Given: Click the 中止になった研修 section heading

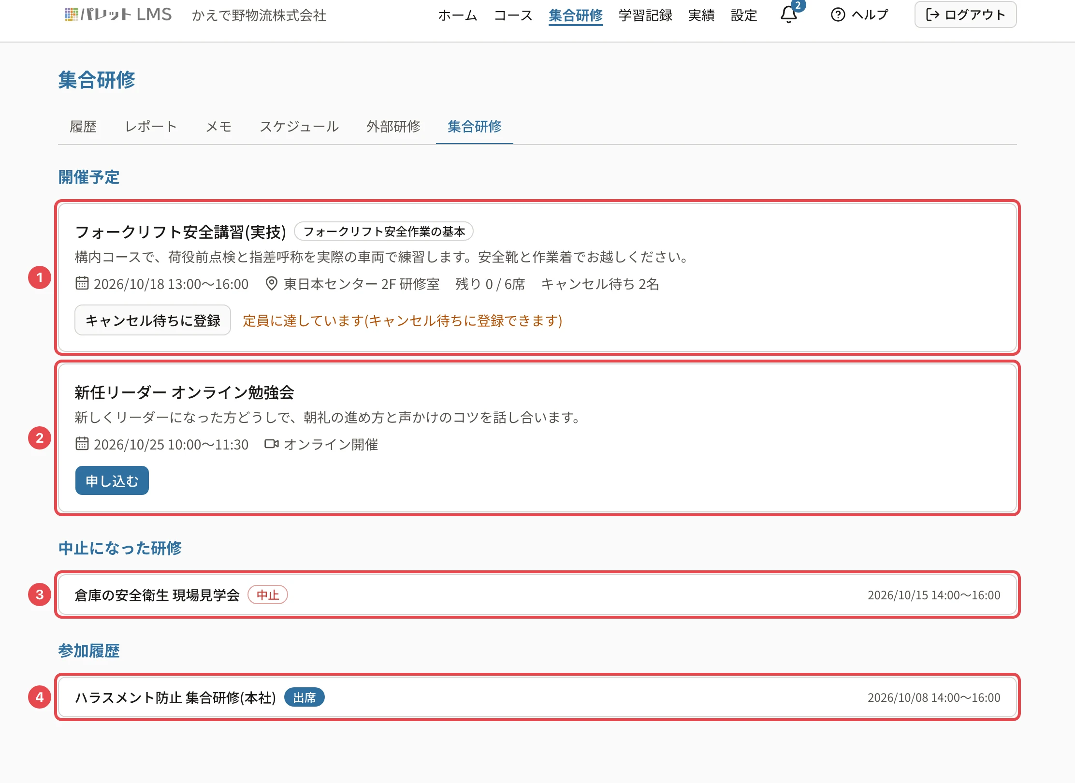Looking at the screenshot, I should coord(120,548).
